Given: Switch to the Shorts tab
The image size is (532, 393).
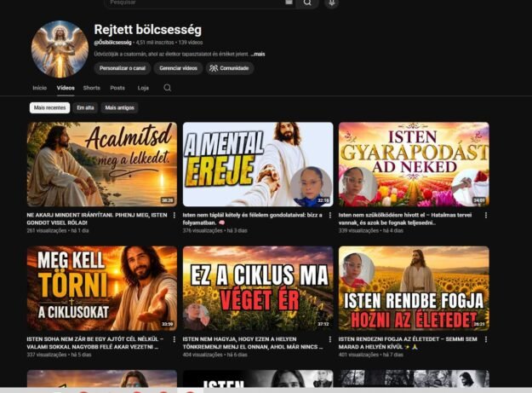Looking at the screenshot, I should 92,88.
